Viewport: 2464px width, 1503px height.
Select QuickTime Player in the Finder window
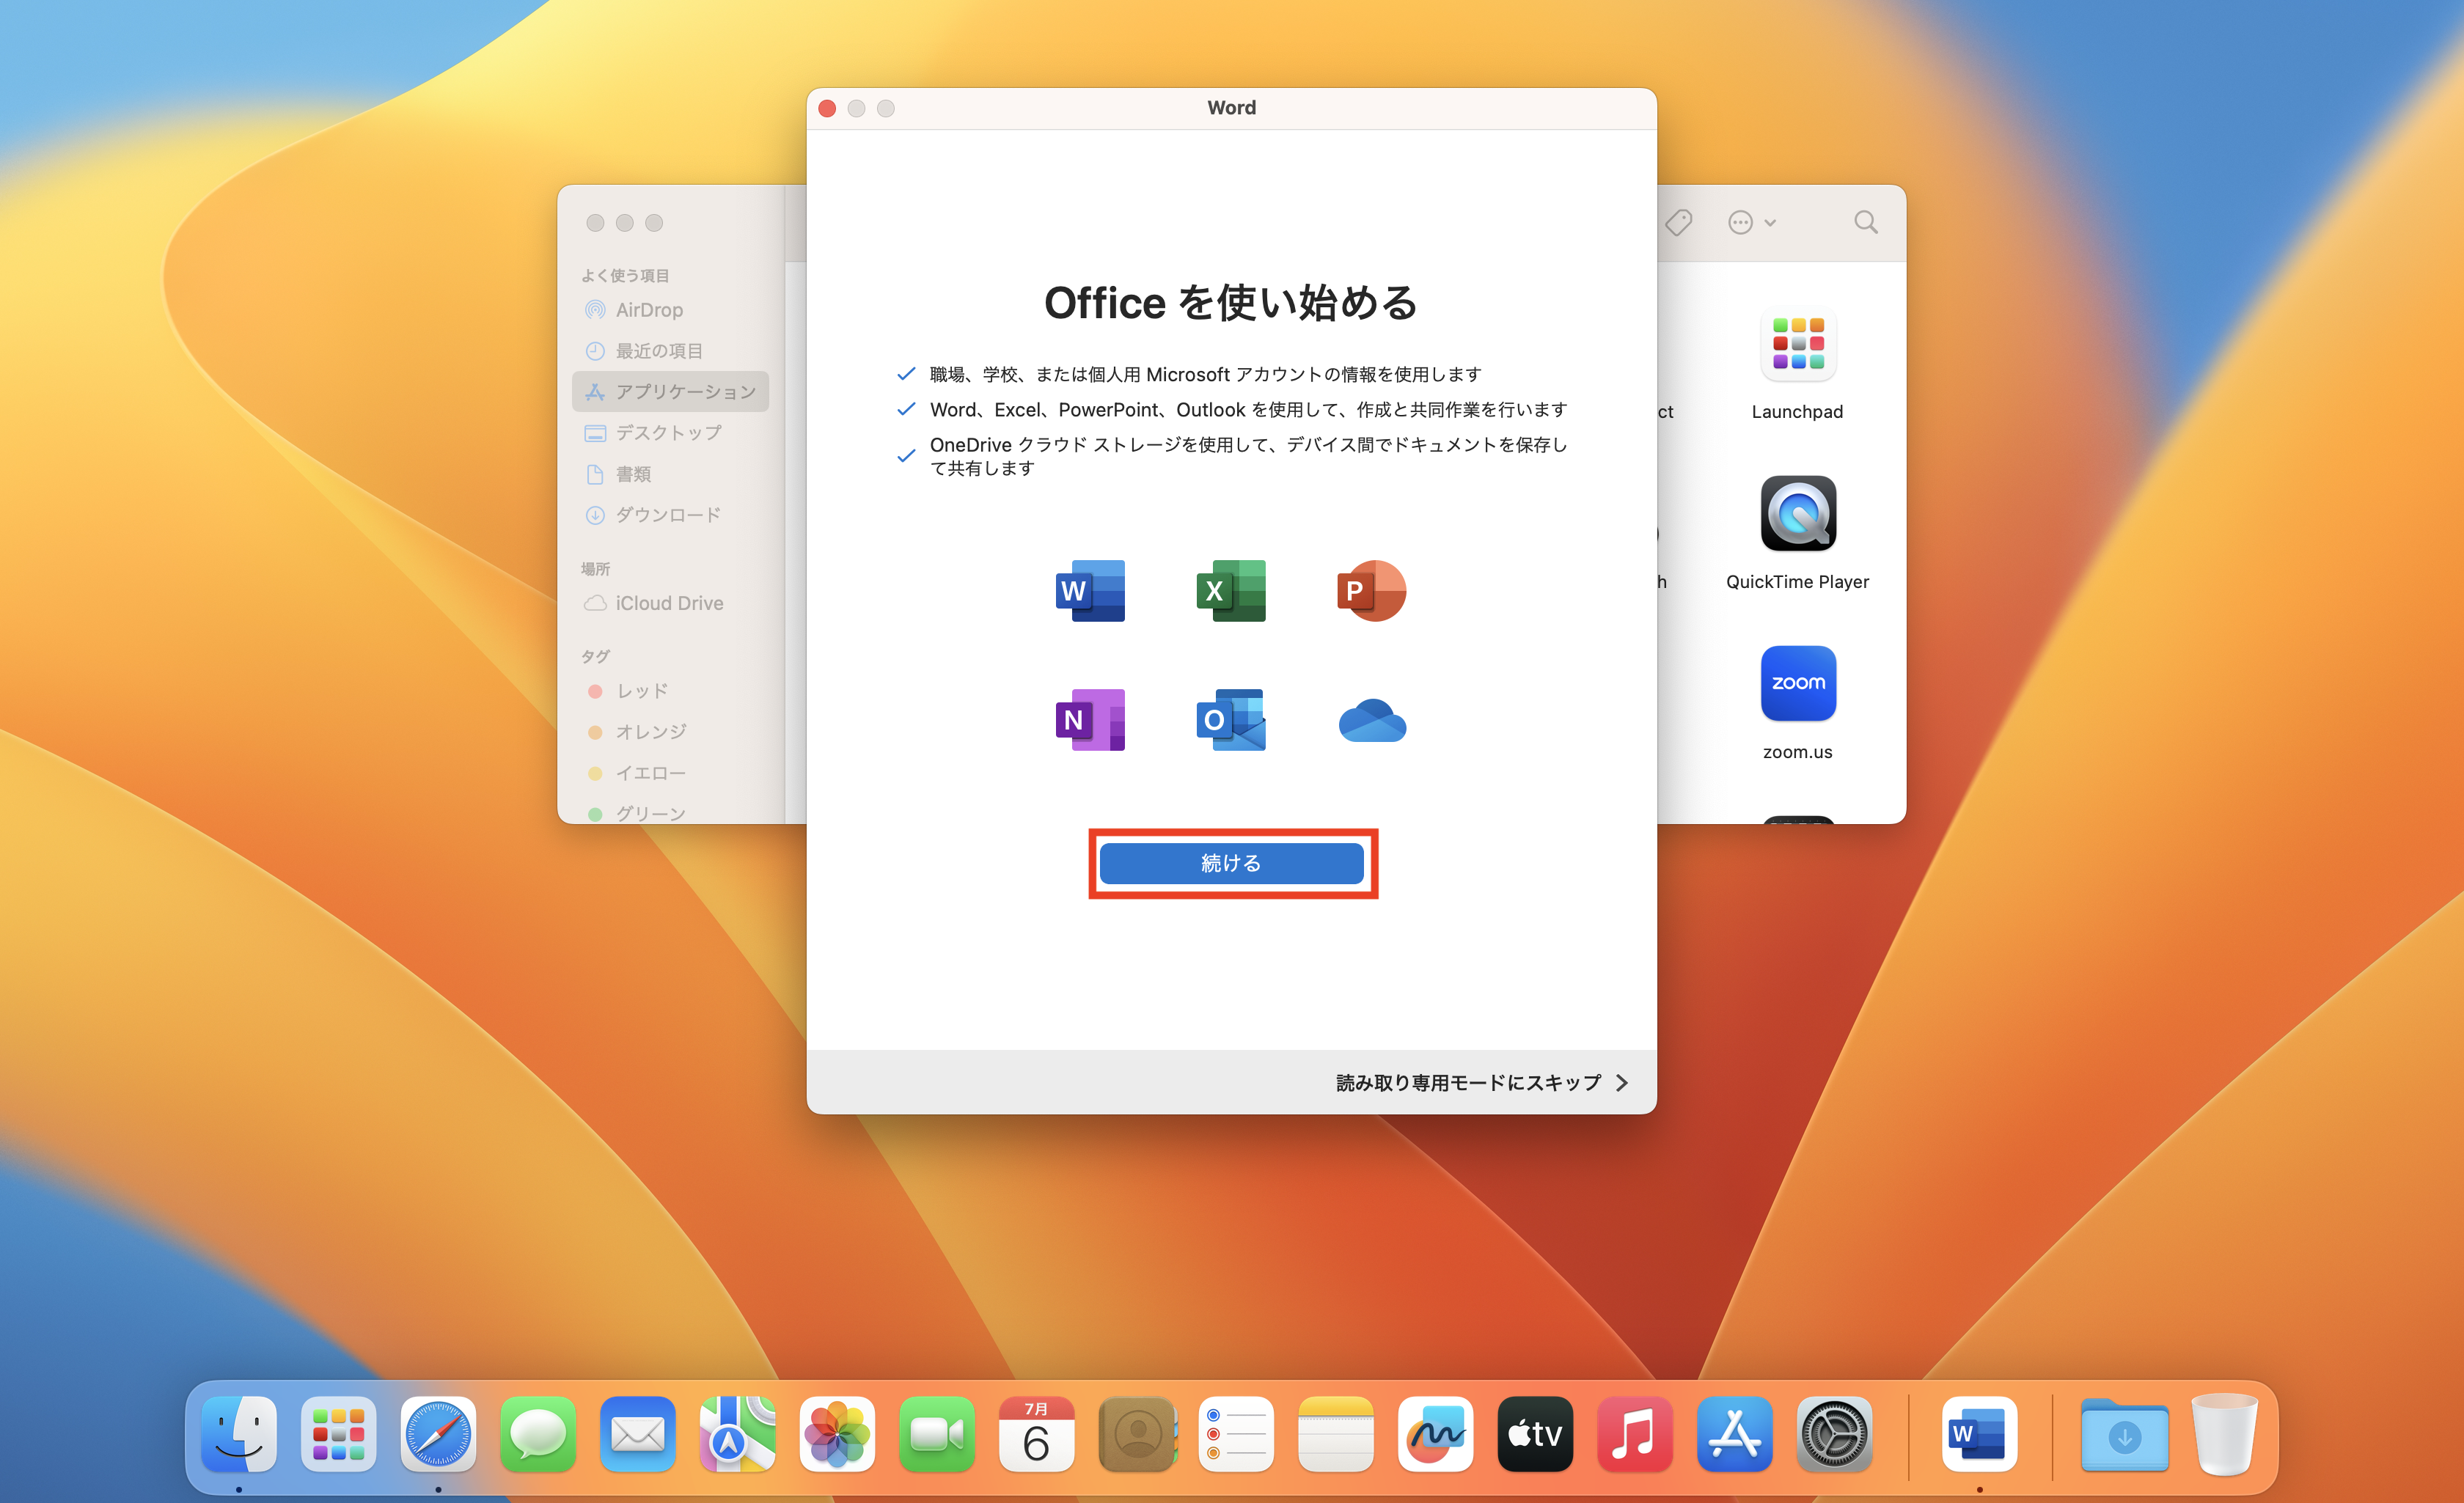tap(1797, 534)
